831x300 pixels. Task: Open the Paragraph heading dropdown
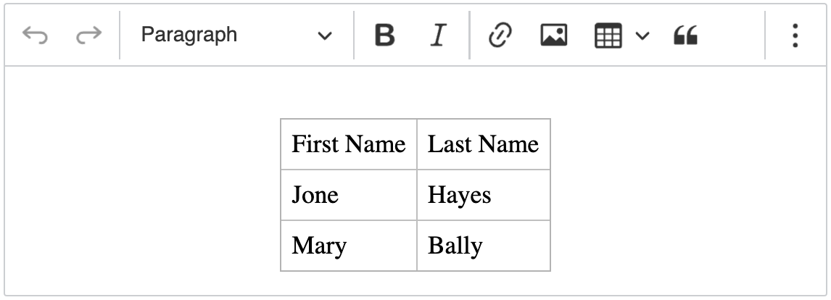tap(236, 36)
